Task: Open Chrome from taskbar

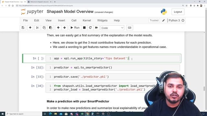Action: click(x=87, y=114)
